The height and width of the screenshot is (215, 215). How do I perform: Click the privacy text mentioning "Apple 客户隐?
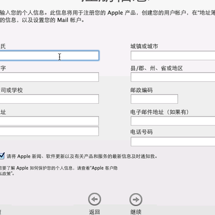pos(59,171)
